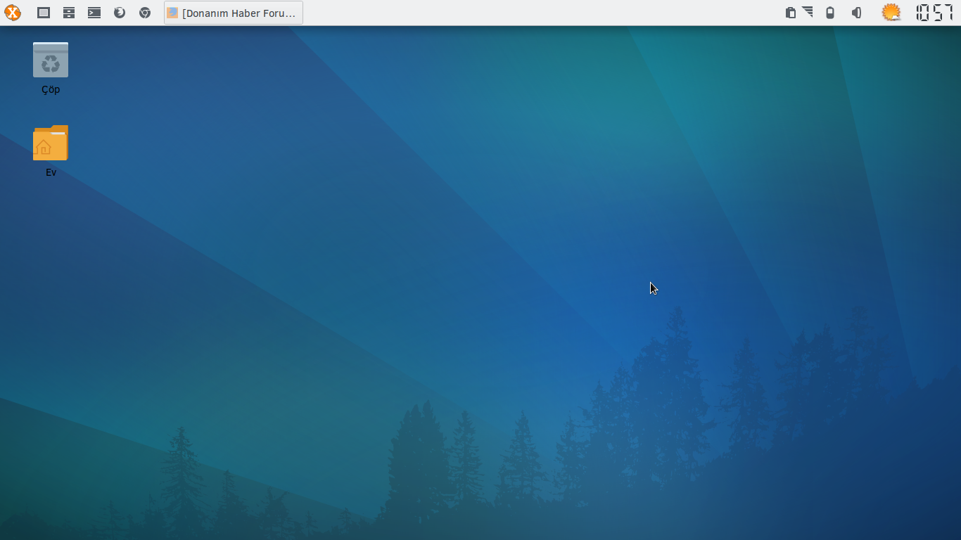Click the Ev label under the folder
The height and width of the screenshot is (540, 961).
point(51,172)
